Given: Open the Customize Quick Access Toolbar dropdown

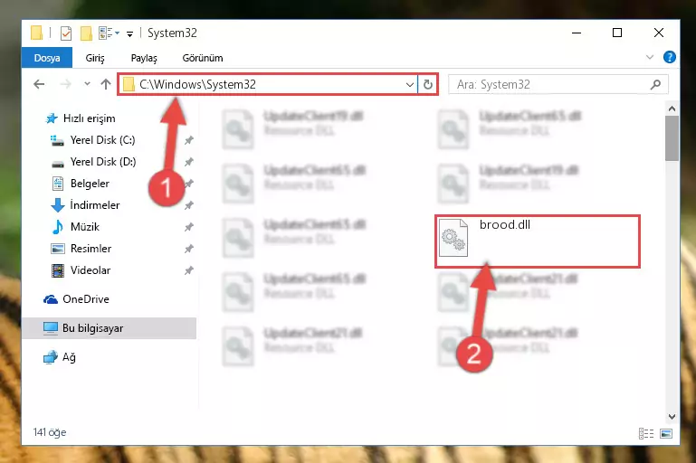Looking at the screenshot, I should tap(129, 33).
